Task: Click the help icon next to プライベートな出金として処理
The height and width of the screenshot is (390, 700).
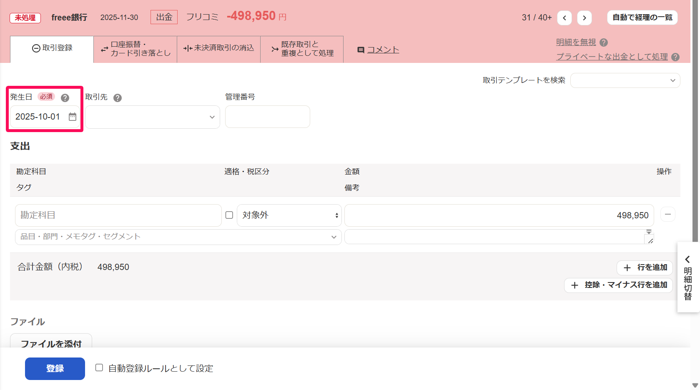Action: [676, 57]
